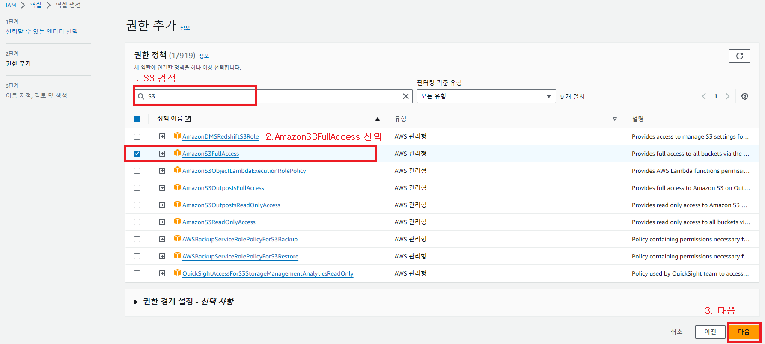Open table preferences gear icon
Image resolution: width=765 pixels, height=344 pixels.
tap(745, 96)
